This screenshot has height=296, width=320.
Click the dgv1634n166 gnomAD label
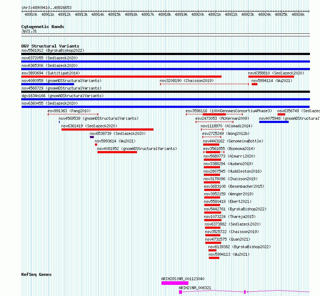[x=63, y=96]
